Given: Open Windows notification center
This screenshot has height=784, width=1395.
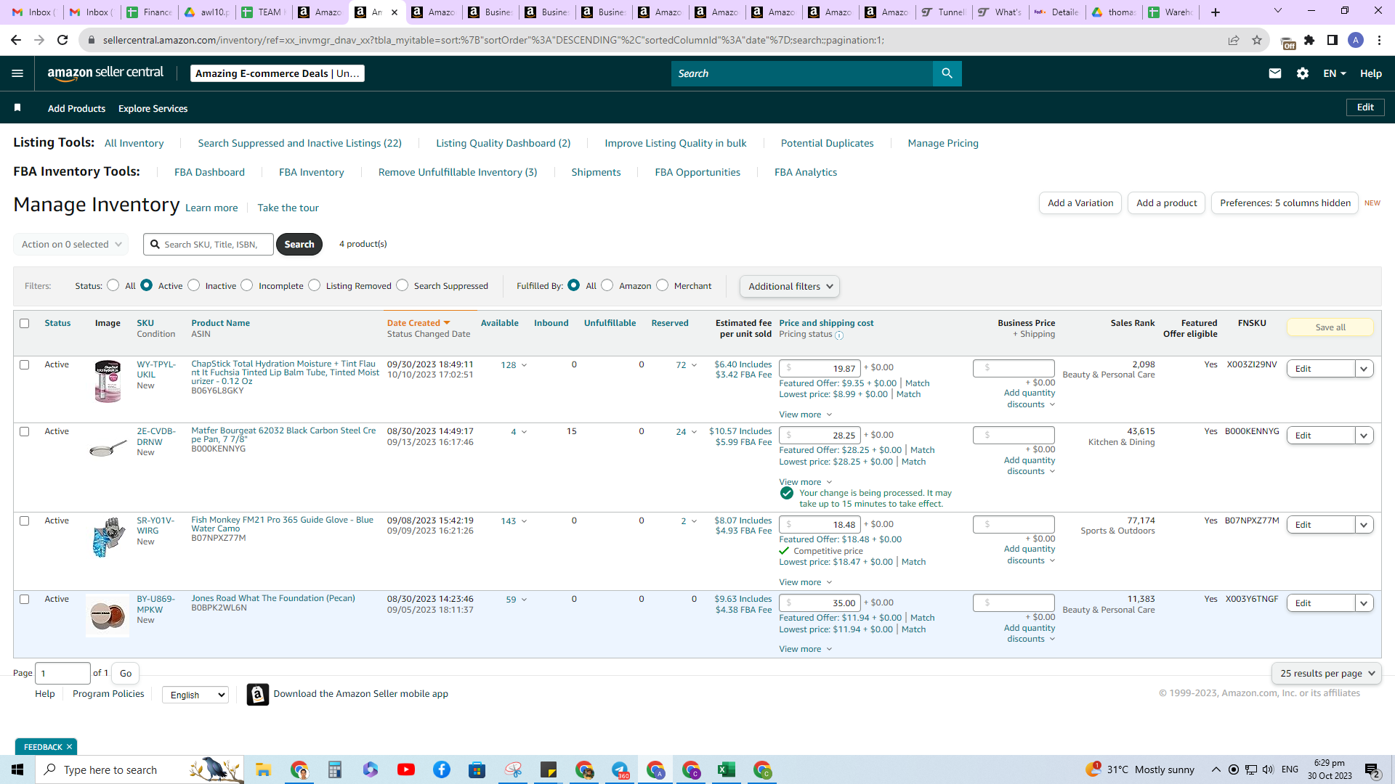Looking at the screenshot, I should (x=1372, y=770).
